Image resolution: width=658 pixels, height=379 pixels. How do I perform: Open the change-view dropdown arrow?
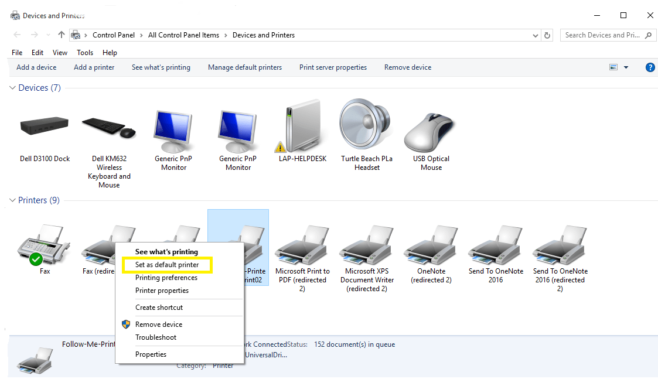click(626, 67)
